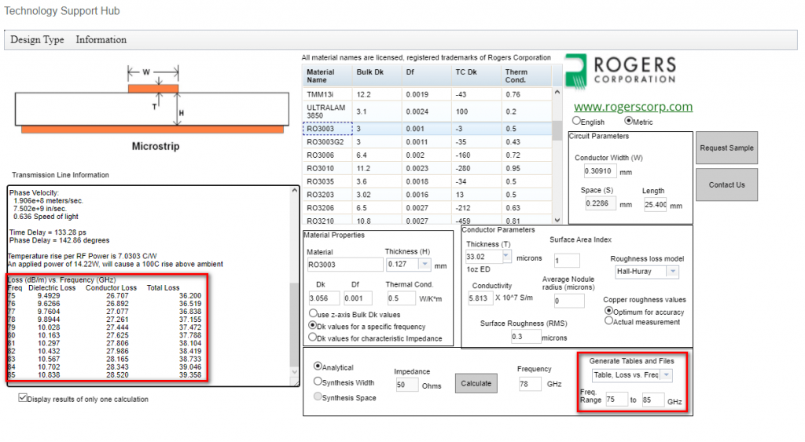
Task: Select Metric units radio button
Action: (x=628, y=121)
